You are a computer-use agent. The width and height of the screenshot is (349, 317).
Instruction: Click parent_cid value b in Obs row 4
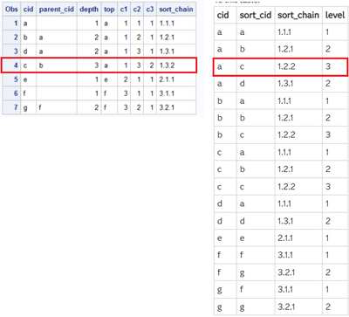(x=41, y=65)
